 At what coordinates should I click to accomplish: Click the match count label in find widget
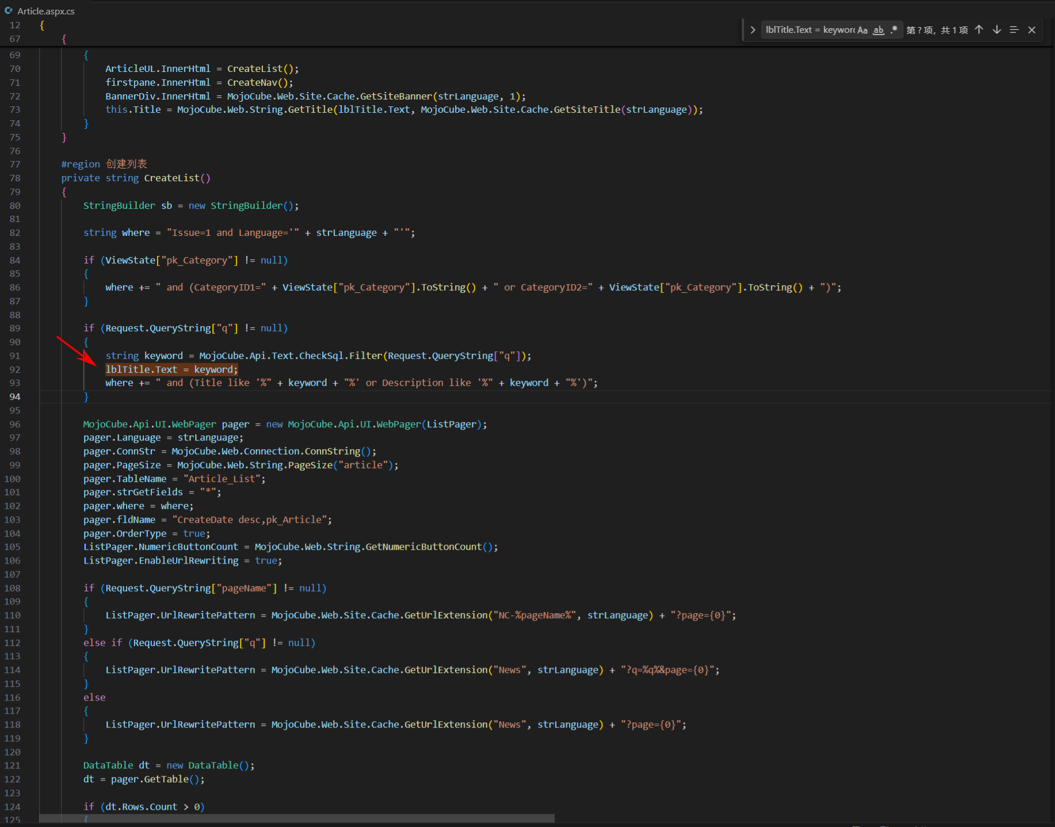coord(936,30)
